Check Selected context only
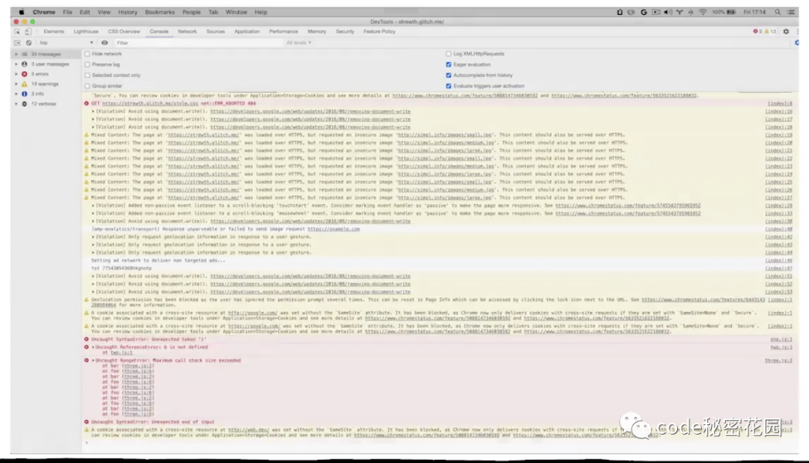The image size is (809, 463). coord(87,76)
